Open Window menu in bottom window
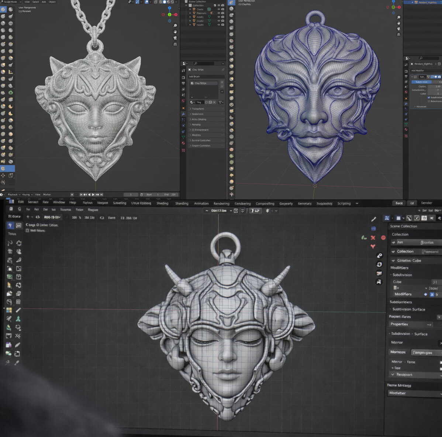This screenshot has width=442, height=437. 59,202
